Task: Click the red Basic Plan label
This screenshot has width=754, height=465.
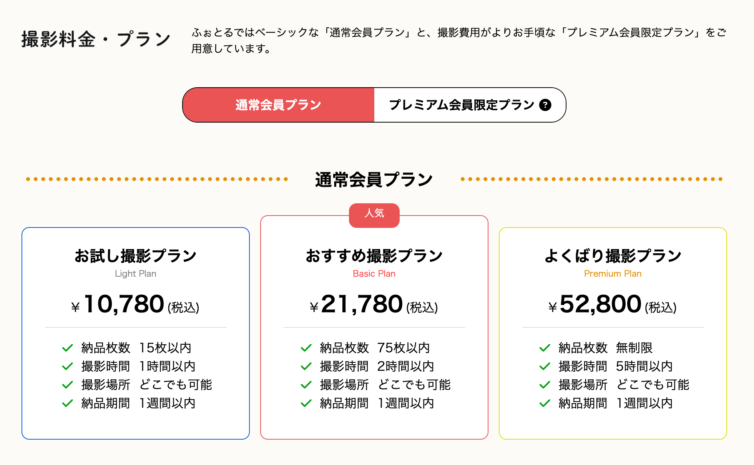Action: 374,274
